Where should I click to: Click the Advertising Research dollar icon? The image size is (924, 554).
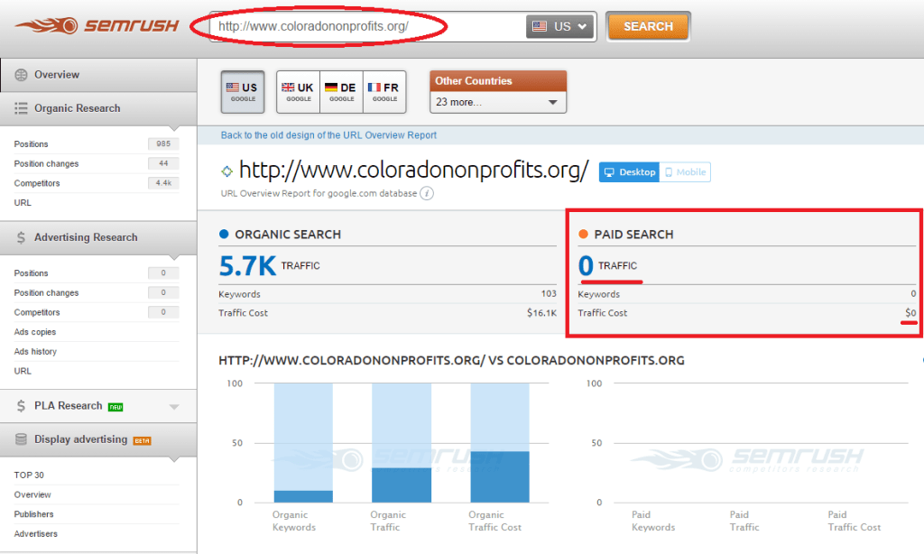(22, 237)
